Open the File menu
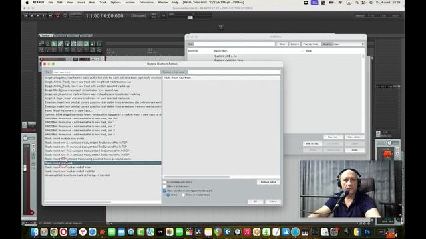Screen dimensions: 426x239 51,3
